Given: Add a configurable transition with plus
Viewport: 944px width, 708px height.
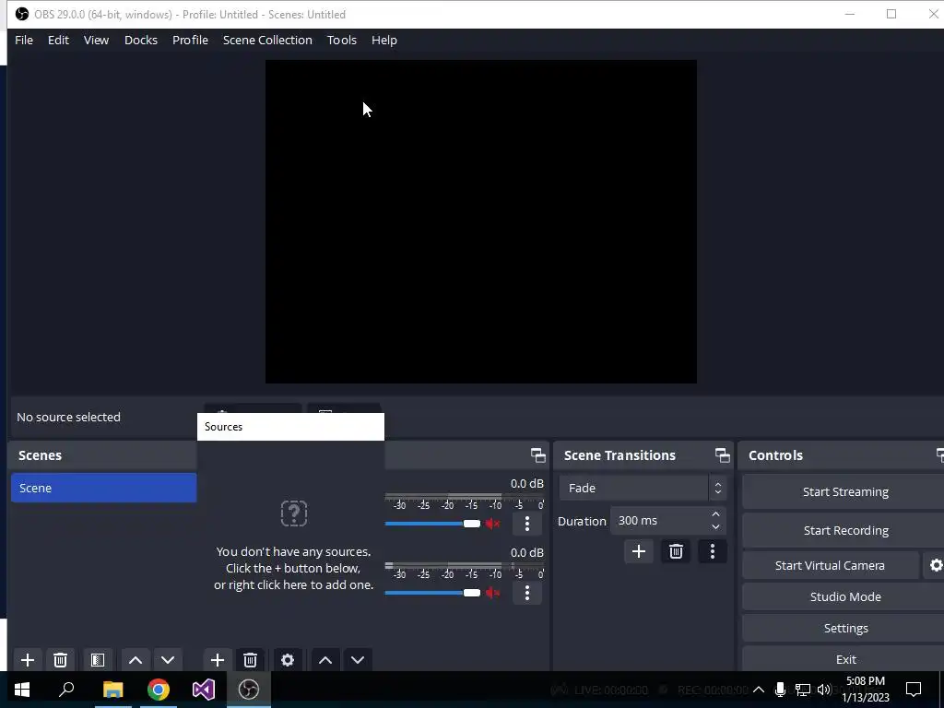Looking at the screenshot, I should [639, 551].
